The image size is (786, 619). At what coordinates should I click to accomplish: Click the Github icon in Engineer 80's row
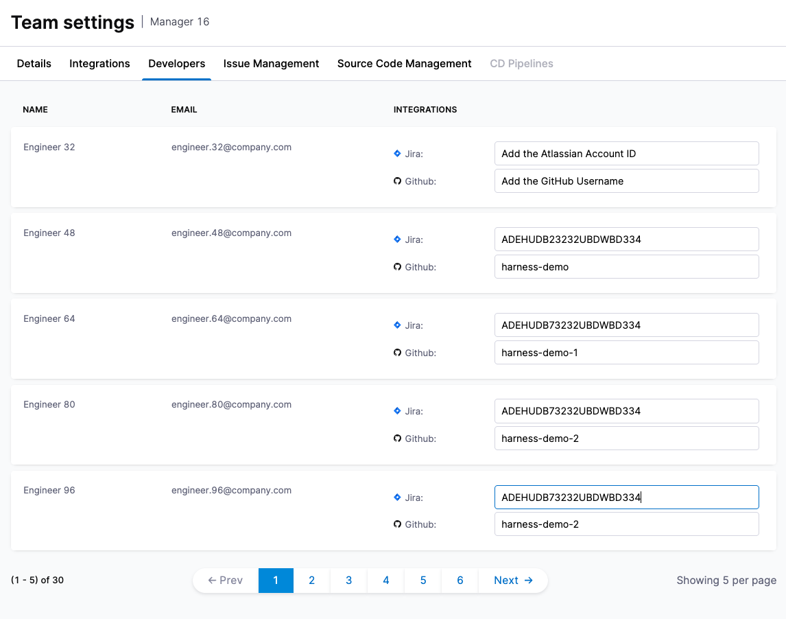click(x=397, y=439)
